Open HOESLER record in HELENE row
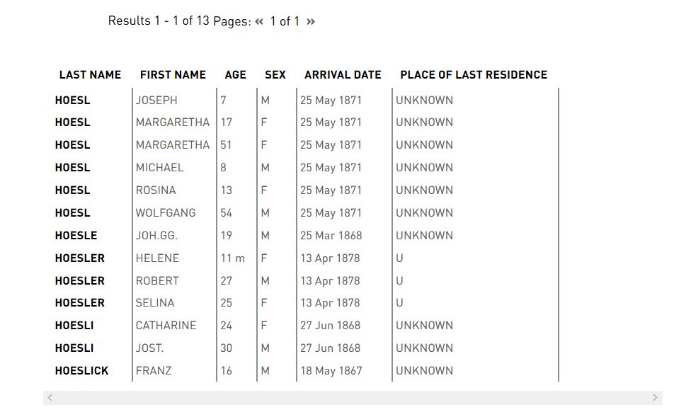The image size is (691, 417). pyautogui.click(x=80, y=258)
